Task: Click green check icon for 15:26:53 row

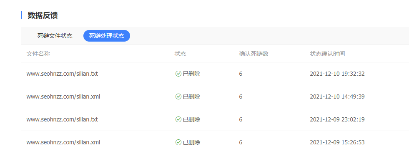Action: (178, 142)
